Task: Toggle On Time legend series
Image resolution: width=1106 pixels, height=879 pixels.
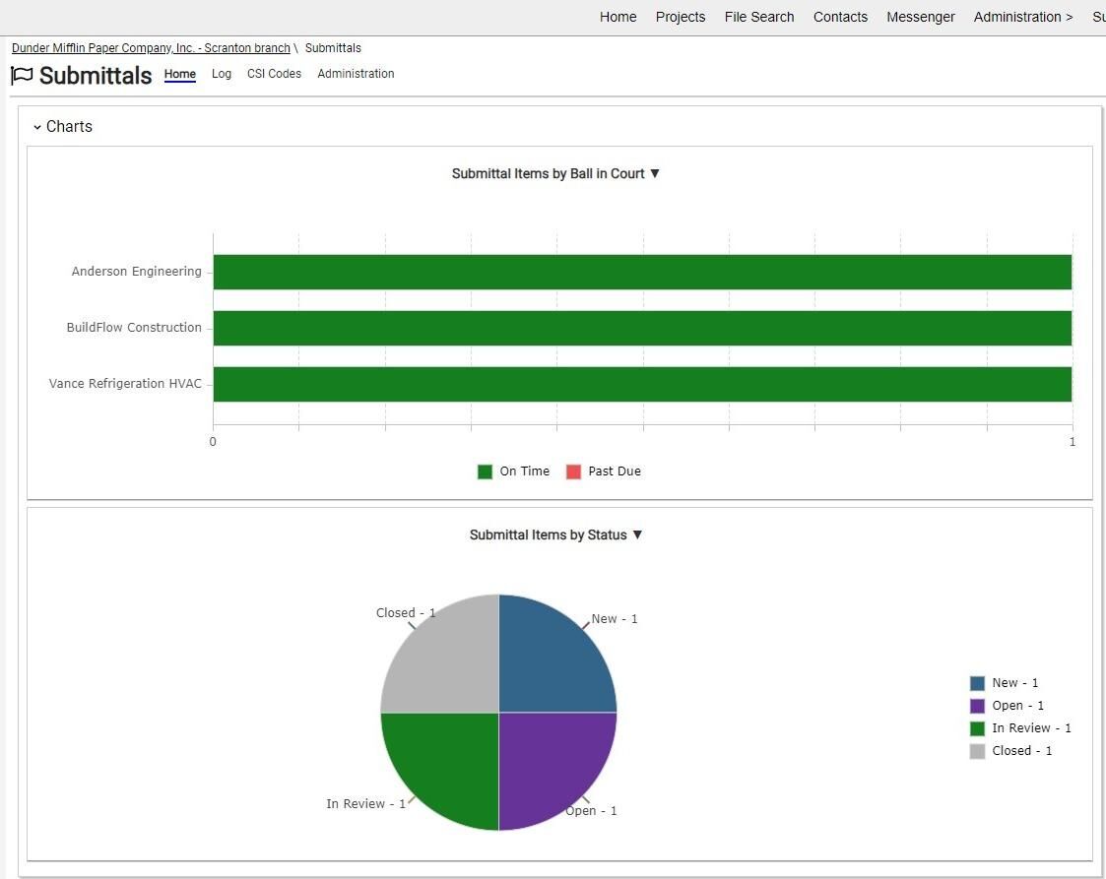Action: point(513,471)
